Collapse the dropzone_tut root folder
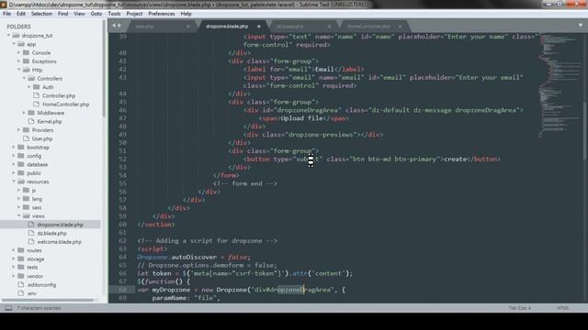588x330 pixels. point(8,36)
